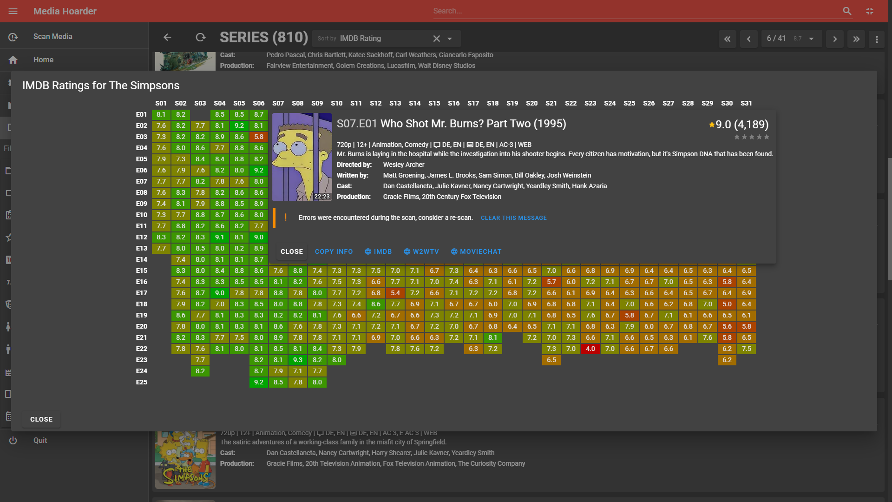Close the episode details popup
This screenshot has width=892, height=502.
[292, 251]
